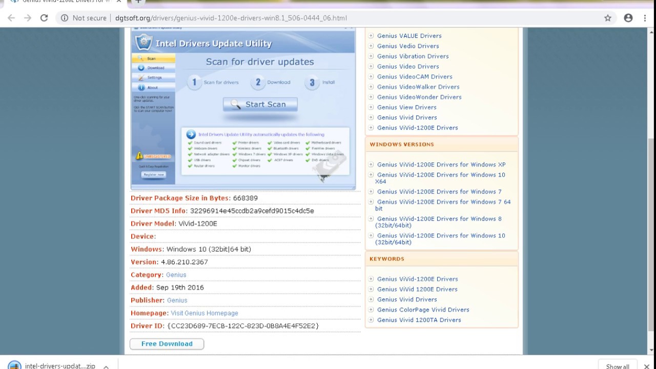Open Genius VideoWalker Drivers link
Image resolution: width=656 pixels, height=369 pixels.
click(x=418, y=87)
